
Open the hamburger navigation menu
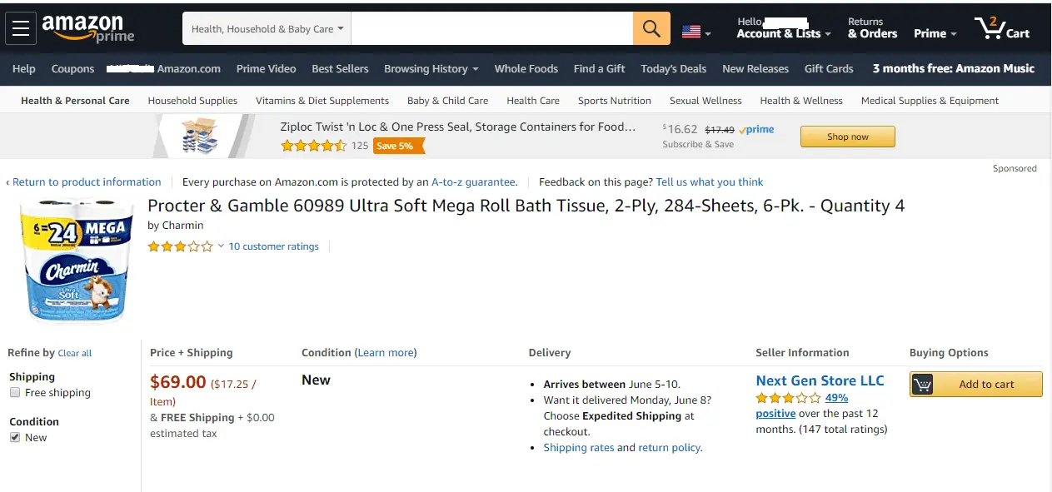(21, 29)
